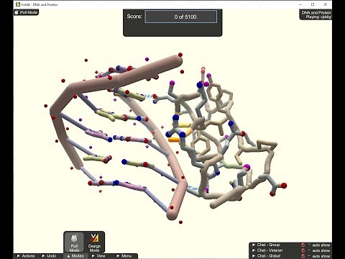Click the Pull Mode indicator at top left
Image resolution: width=345 pixels, height=259 pixels.
26,12
